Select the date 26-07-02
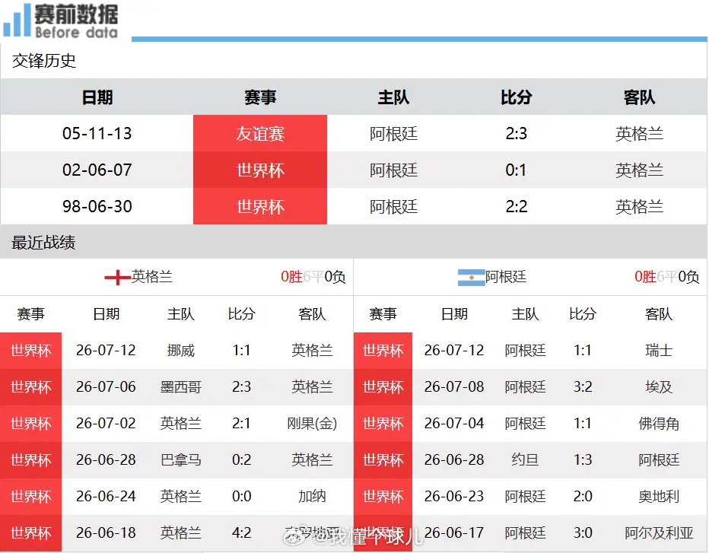 (x=106, y=423)
